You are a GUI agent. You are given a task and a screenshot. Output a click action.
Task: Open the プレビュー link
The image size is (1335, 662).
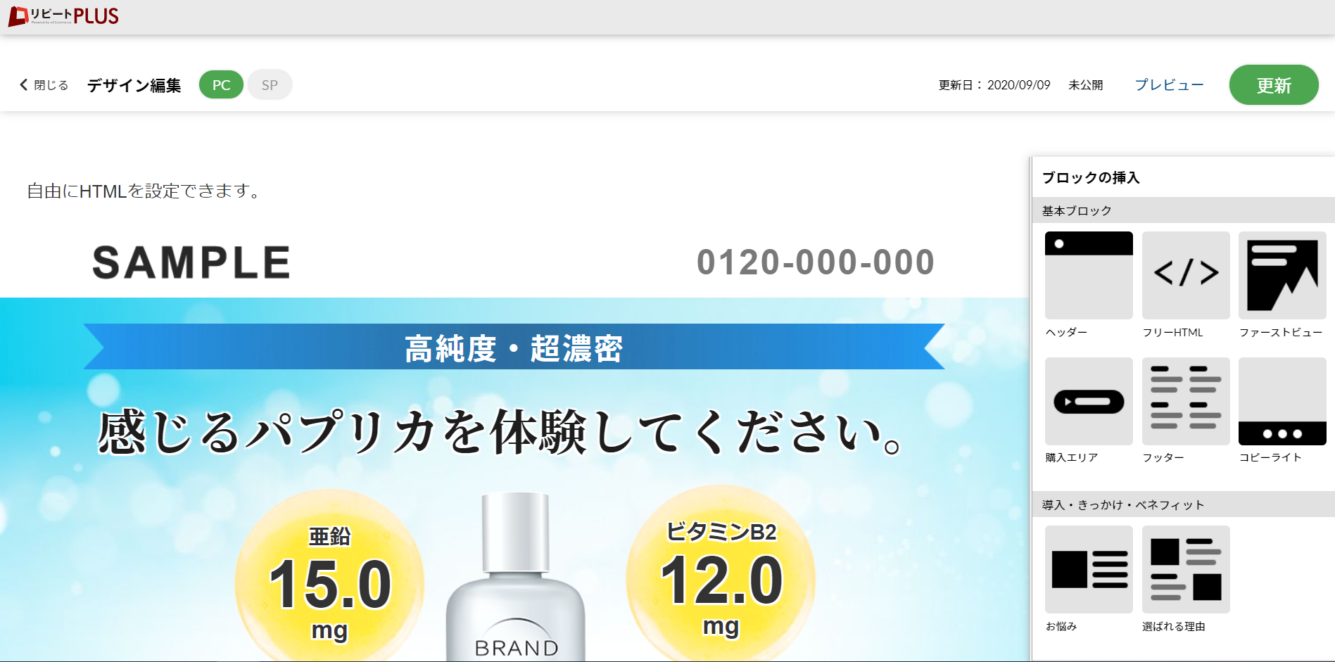(1169, 84)
